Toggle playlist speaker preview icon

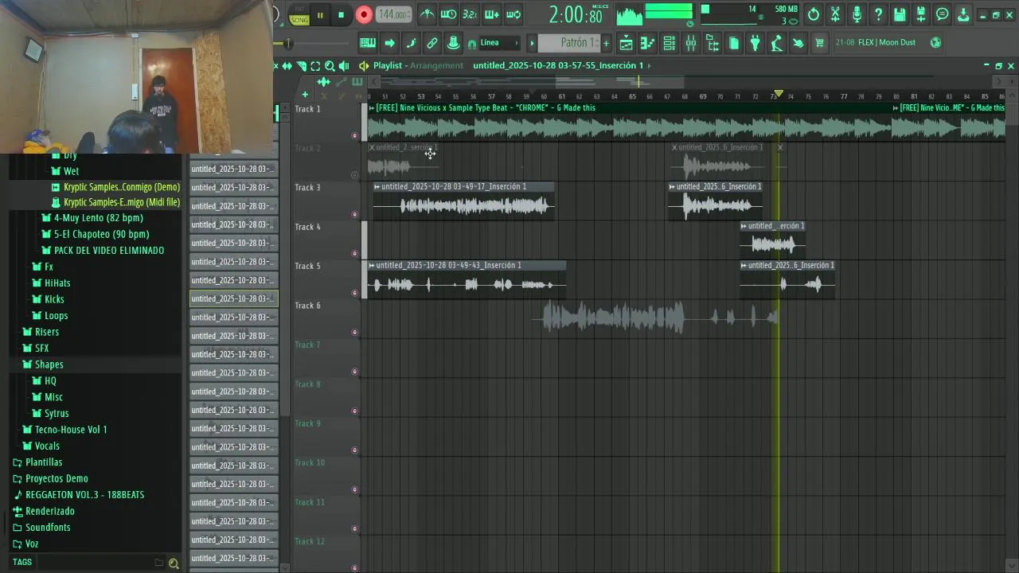coord(344,66)
